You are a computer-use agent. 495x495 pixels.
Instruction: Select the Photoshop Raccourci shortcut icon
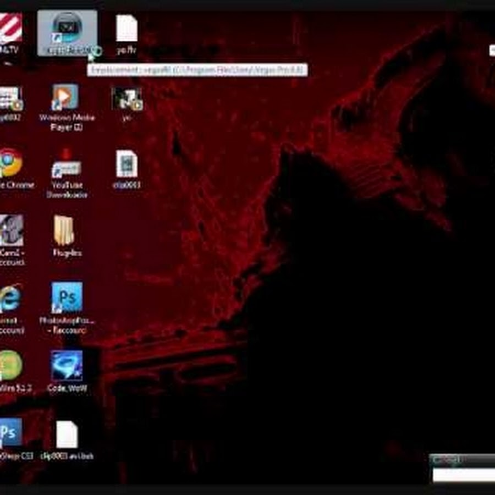click(x=67, y=297)
